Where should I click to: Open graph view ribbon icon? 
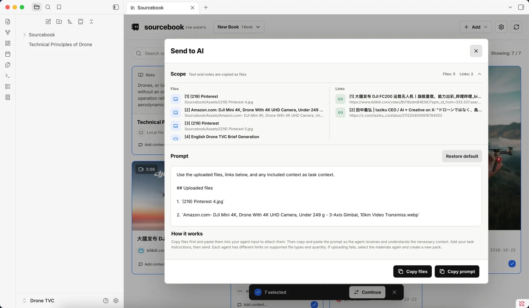click(x=8, y=32)
